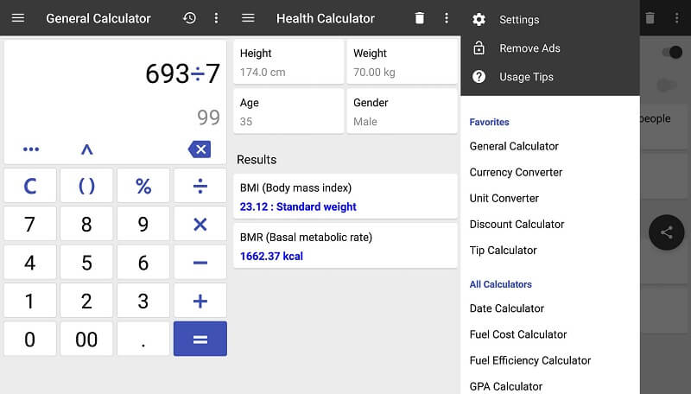Tap the parentheses key

point(86,186)
